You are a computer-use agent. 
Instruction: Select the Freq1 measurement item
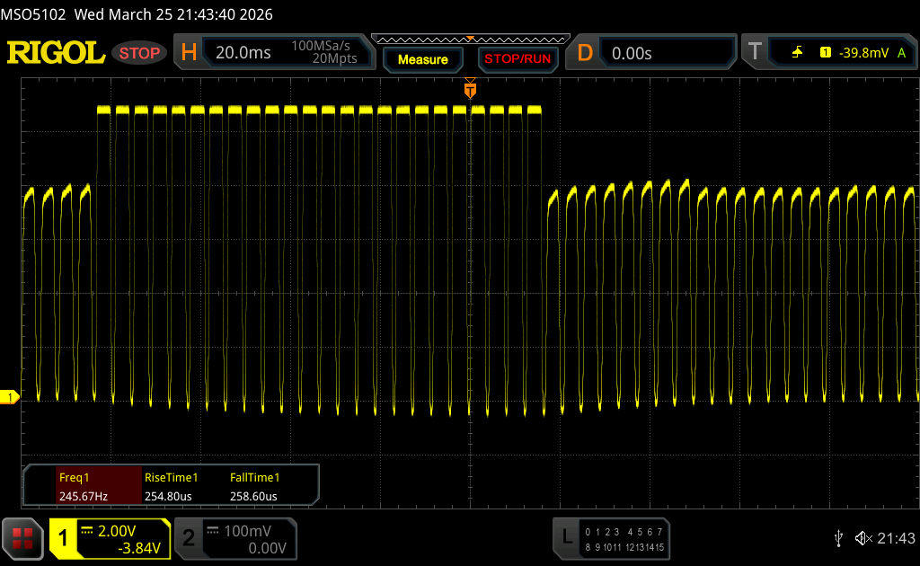coord(83,487)
